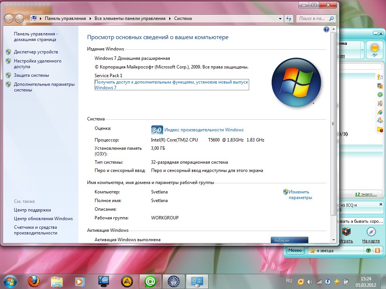Open the contacts photo icon in Agent sidebar
386x289 pixels.
point(380,86)
